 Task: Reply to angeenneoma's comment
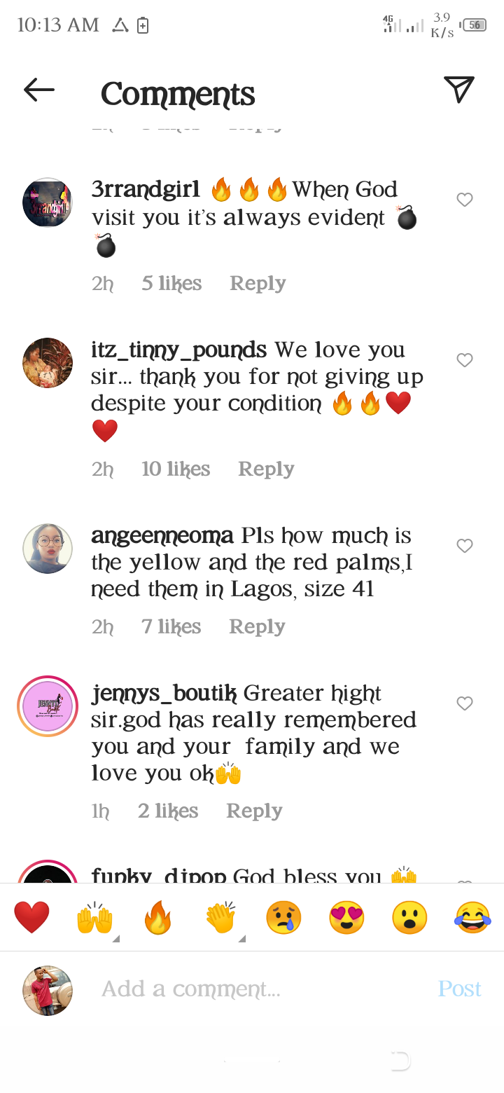pos(257,626)
